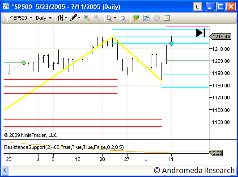Click the grayed zoom out magnifier icon
Image resolution: width=238 pixels, height=177 pixels.
(x=97, y=18)
